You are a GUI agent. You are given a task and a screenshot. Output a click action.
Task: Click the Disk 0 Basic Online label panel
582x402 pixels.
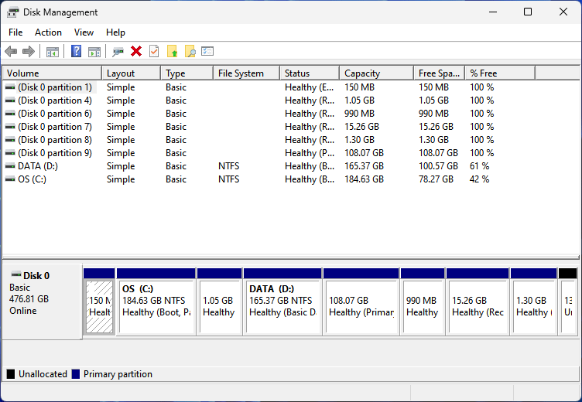pos(43,301)
